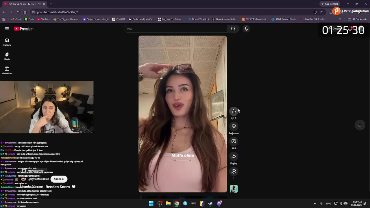Open Dash bookmark
370x208 pixels.
pyautogui.click(x=29, y=19)
